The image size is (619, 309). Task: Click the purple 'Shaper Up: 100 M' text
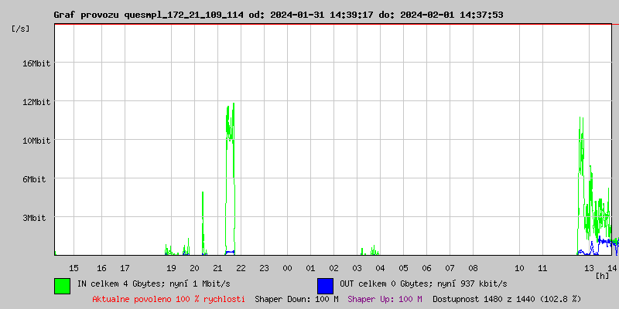pyautogui.click(x=385, y=299)
